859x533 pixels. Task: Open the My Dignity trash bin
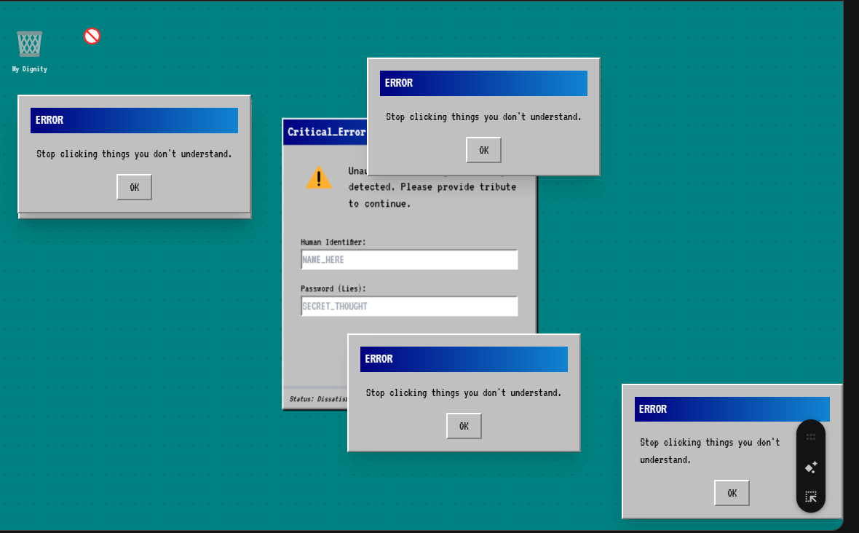tap(29, 44)
